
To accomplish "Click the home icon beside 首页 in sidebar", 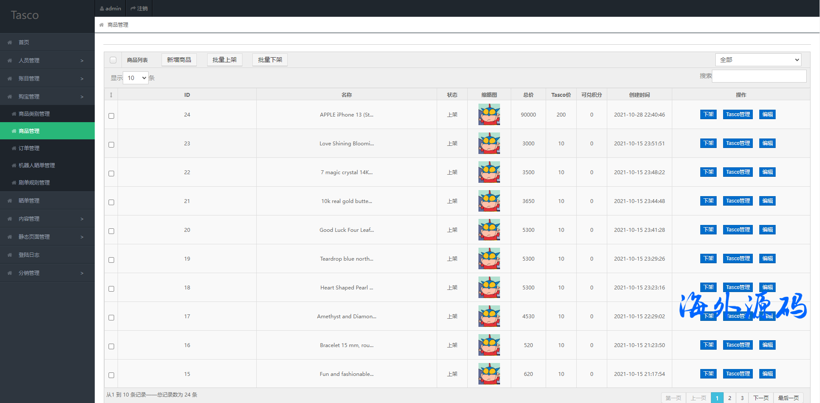I will 9,43.
